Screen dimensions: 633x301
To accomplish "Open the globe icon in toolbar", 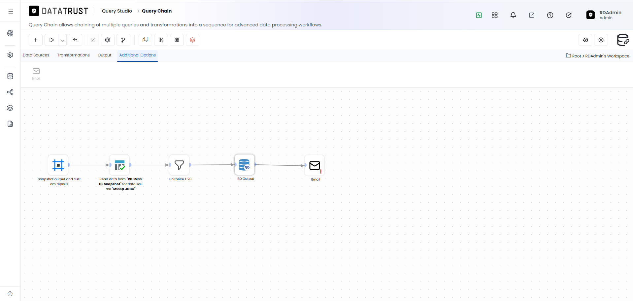I will coord(108,40).
